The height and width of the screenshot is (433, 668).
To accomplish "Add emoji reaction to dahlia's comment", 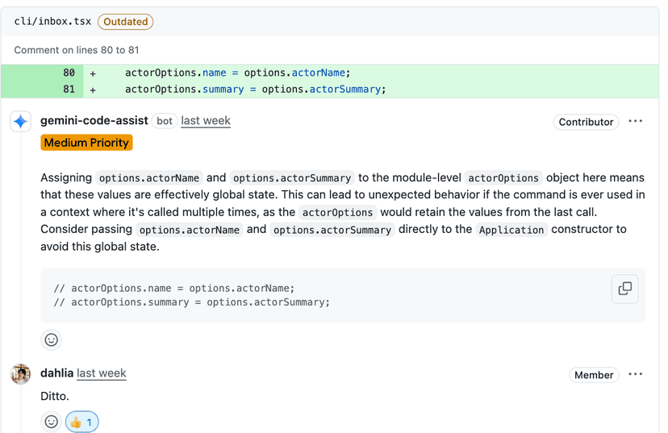I will click(52, 422).
